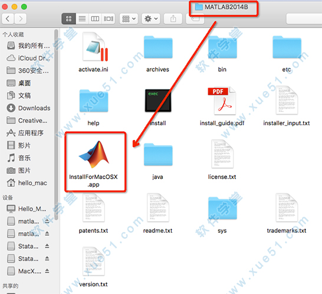The height and width of the screenshot is (294, 322).
Task: Go forward with the forward arrow
Action: click(x=20, y=19)
